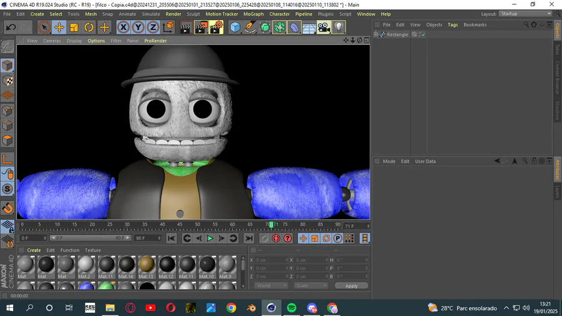Click the Enable Axis L-shaped icon
Screen dimensions: 562x316
tap(7, 159)
